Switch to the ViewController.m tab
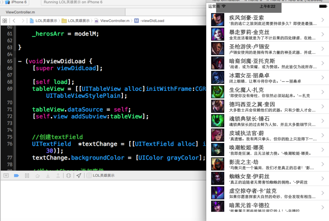 click(x=20, y=12)
